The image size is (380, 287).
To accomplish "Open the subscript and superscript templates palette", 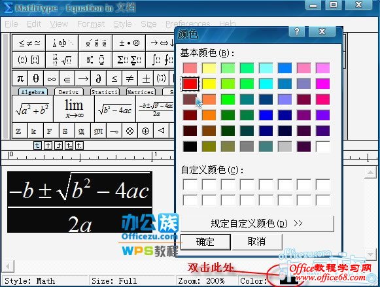I will [x=95, y=59].
